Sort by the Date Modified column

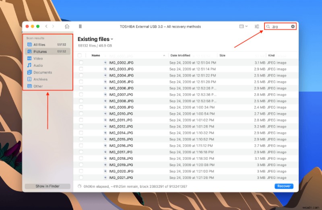[180, 56]
